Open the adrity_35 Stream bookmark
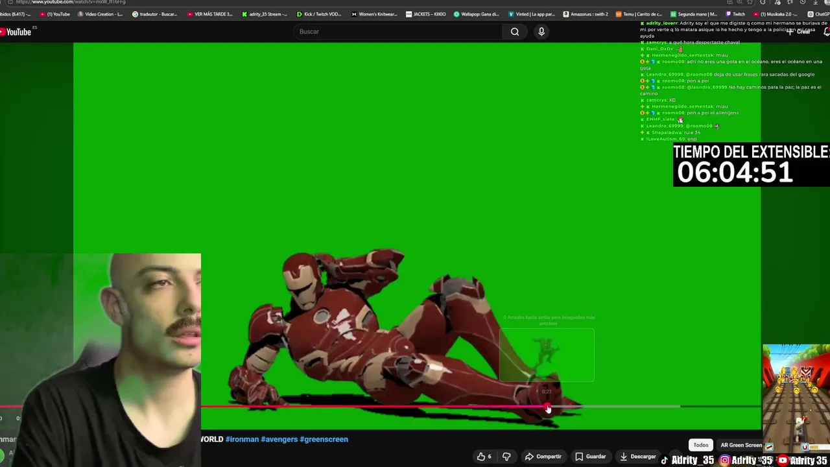Image resolution: width=830 pixels, height=467 pixels. point(265,14)
